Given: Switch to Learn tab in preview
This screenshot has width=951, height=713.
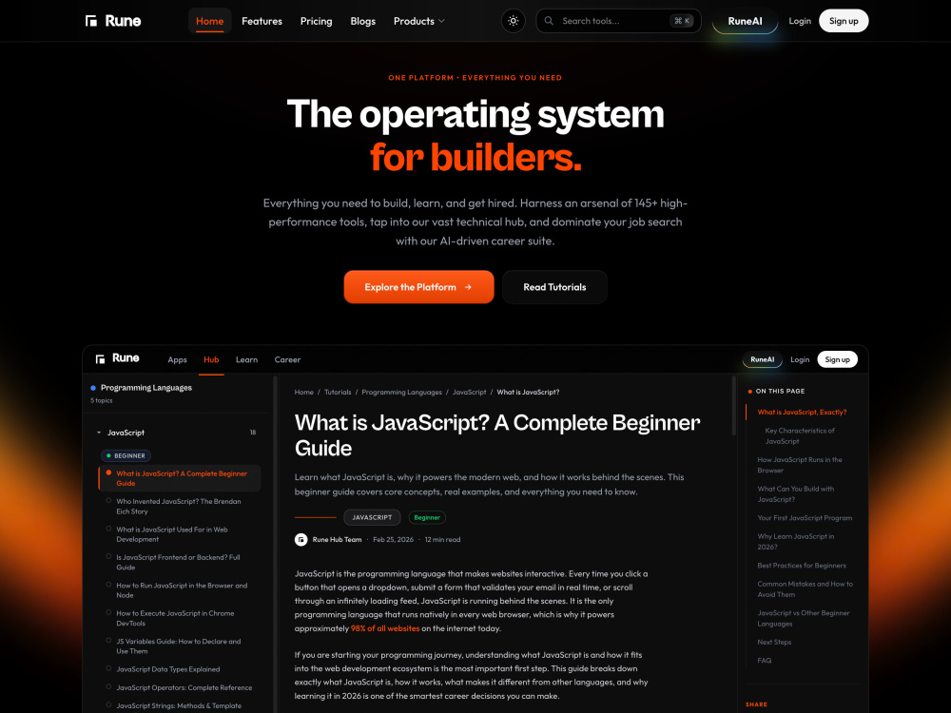Looking at the screenshot, I should [x=247, y=359].
